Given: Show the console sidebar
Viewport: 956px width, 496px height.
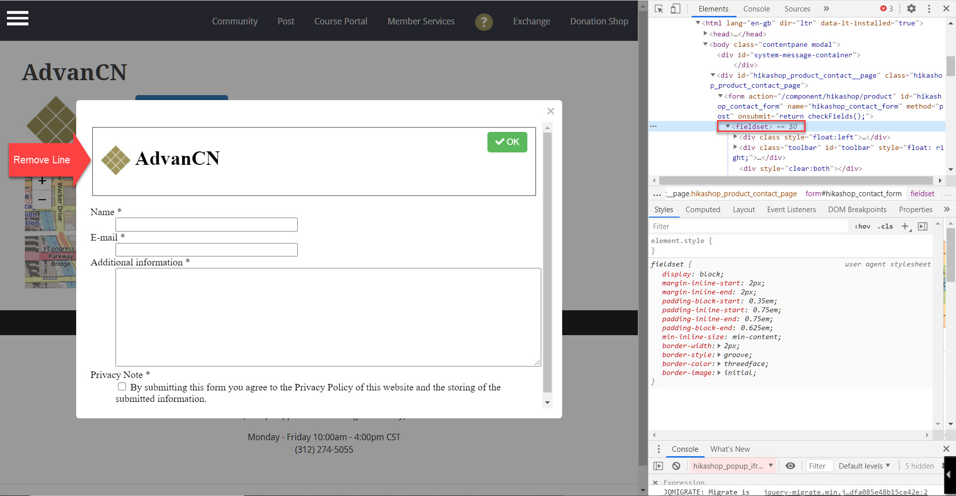Looking at the screenshot, I should tap(658, 466).
